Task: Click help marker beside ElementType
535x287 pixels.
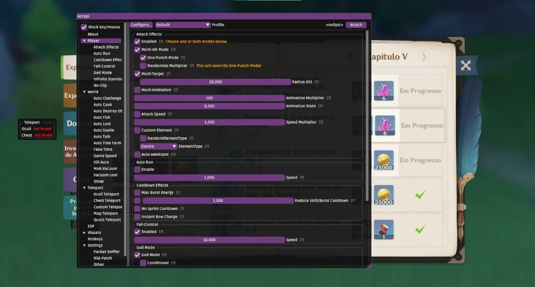Action: click(x=207, y=146)
